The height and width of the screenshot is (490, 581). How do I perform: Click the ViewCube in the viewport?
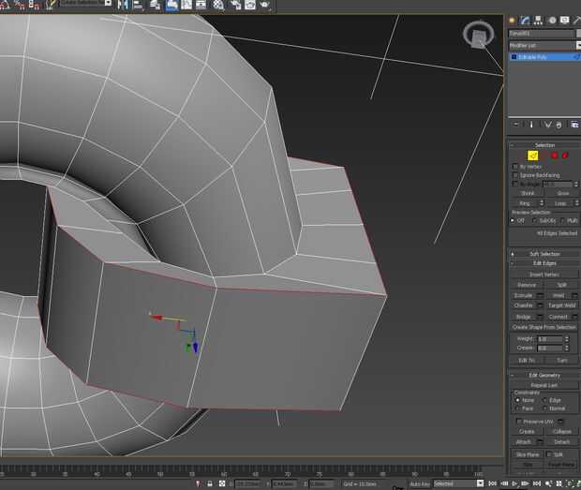tap(479, 37)
